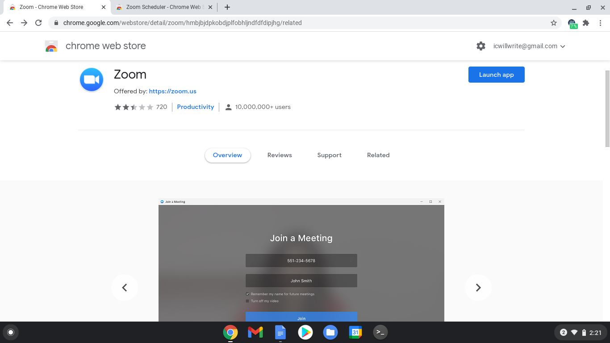
Task: Show previous screenshot with left arrow
Action: point(125,288)
